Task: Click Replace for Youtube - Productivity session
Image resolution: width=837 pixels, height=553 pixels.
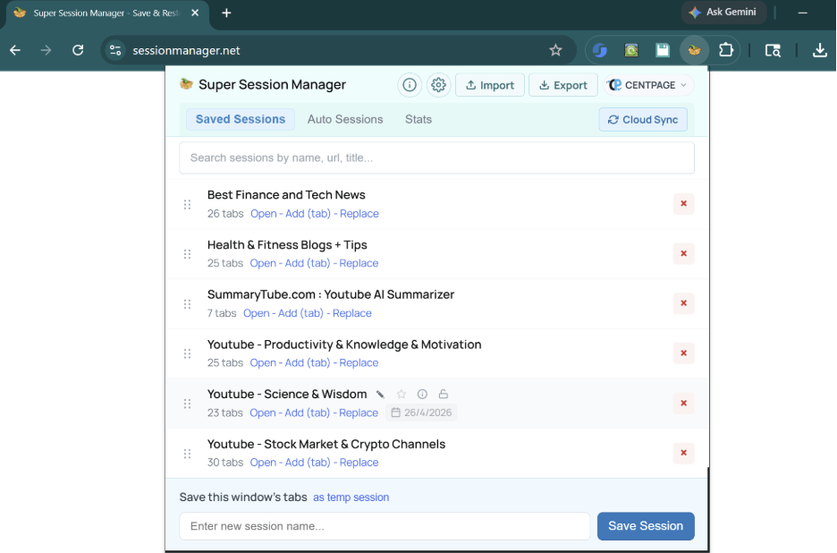Action: tap(359, 362)
